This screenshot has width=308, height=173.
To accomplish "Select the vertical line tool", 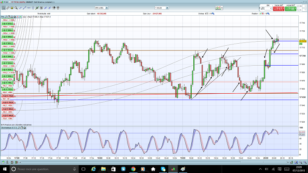I will pyautogui.click(x=33, y=8).
